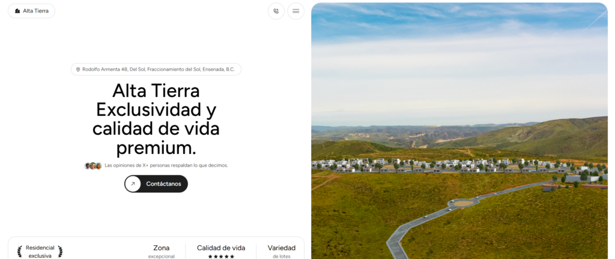Viewport: 615px width, 259px height.
Task: Click the aerial hillside development image
Action: 459,131
